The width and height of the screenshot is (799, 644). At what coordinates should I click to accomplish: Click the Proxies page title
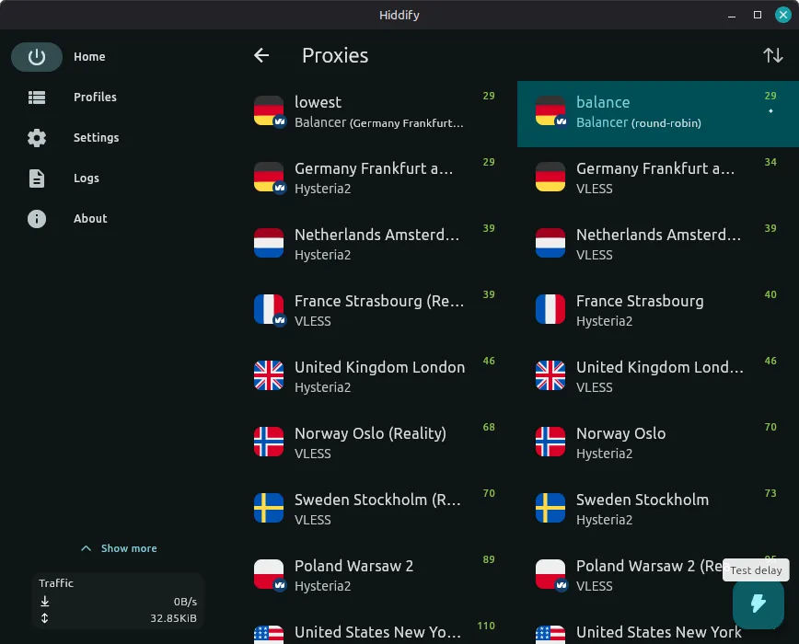[335, 55]
